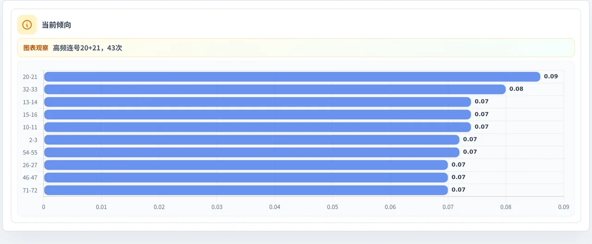592x244 pixels.
Task: Click the 71-72 y-axis category label
Action: point(30,190)
